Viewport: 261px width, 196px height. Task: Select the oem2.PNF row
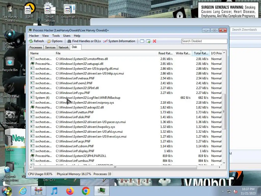(126, 83)
